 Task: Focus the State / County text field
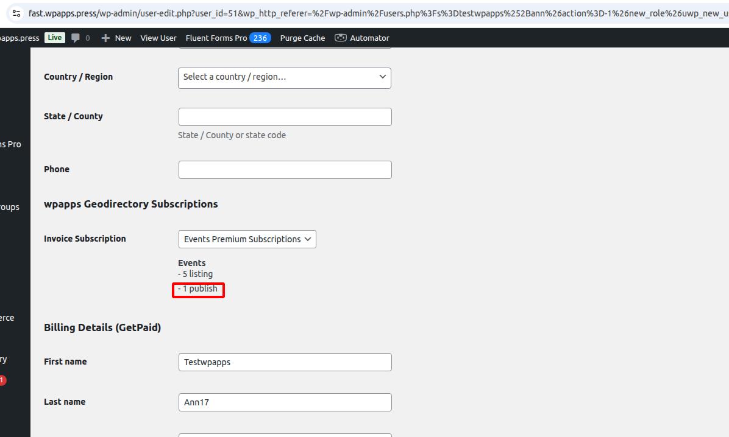(x=285, y=117)
